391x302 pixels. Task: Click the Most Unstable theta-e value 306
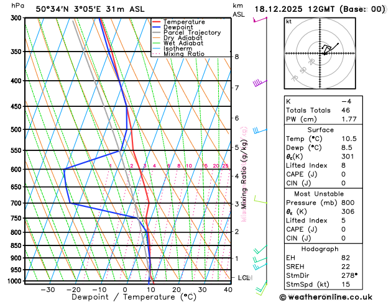pyautogui.click(x=348, y=211)
